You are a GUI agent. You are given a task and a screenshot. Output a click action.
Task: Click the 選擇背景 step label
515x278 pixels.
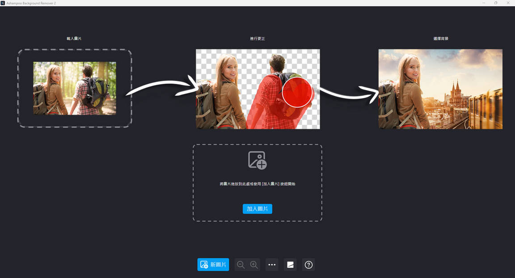[x=441, y=39]
